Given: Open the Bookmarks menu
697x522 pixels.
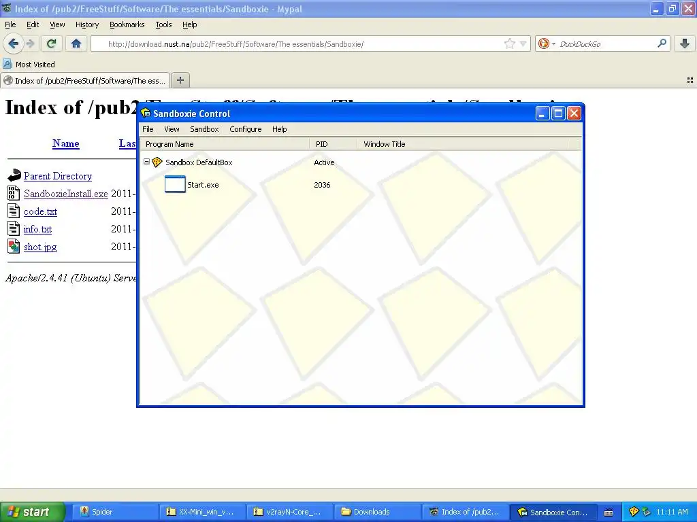Looking at the screenshot, I should pyautogui.click(x=127, y=24).
